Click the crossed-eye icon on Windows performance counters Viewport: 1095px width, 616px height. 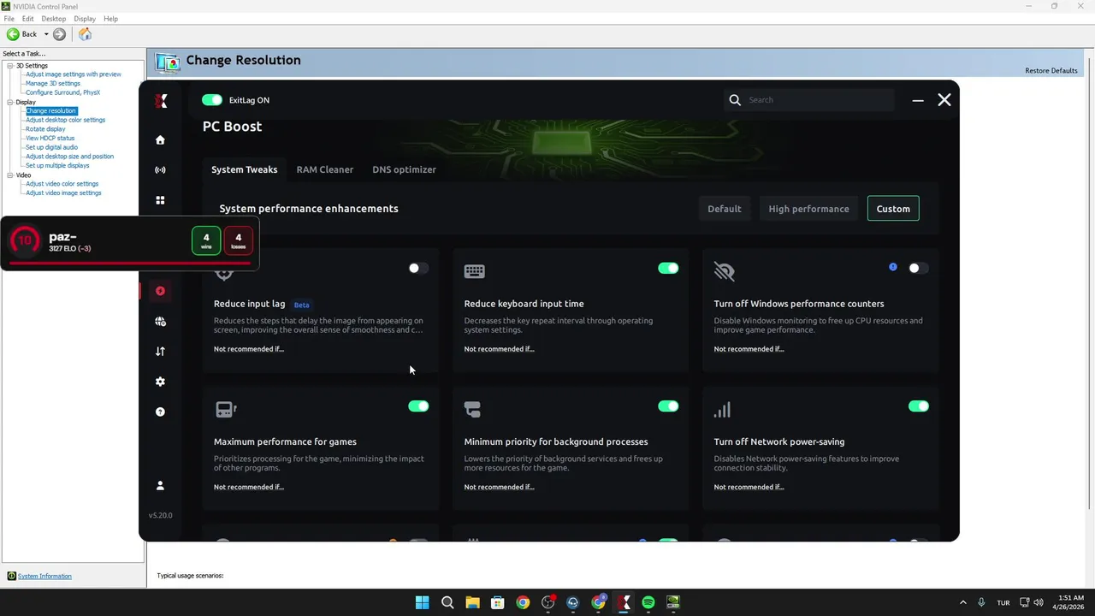(x=724, y=271)
